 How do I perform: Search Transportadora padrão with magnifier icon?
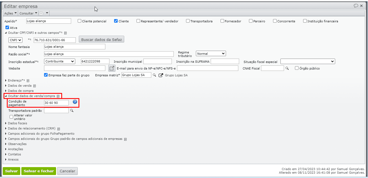[x=72, y=111]
